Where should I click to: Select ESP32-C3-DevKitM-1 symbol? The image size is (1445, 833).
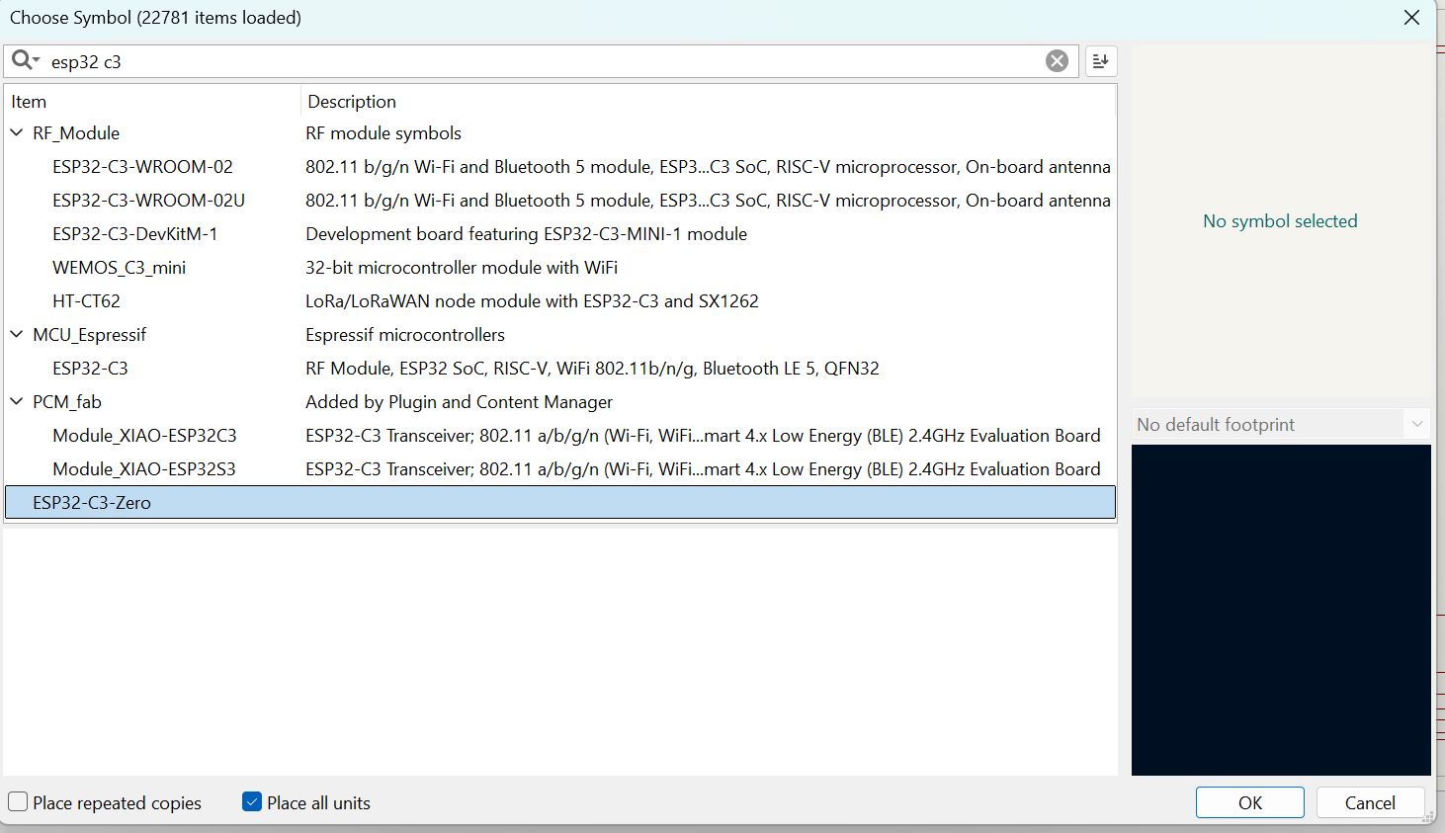[x=135, y=234]
